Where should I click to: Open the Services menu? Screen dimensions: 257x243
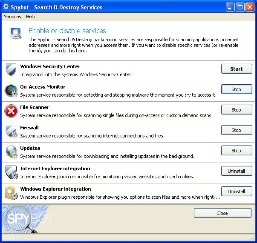(12, 17)
